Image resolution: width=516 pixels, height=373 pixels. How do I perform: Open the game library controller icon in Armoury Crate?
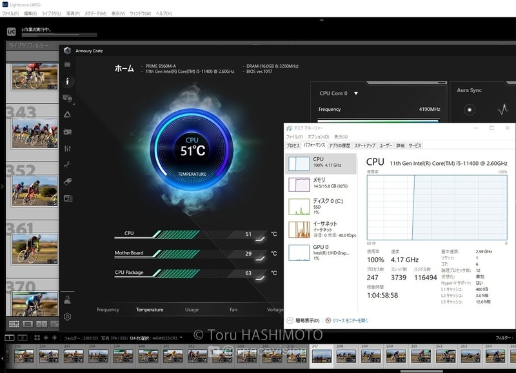(68, 131)
